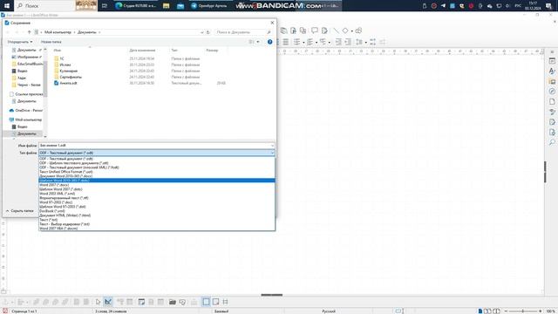Open the Properties deck in Writer sidebar
Viewport: 558px width, 314px height.
click(x=552, y=61)
